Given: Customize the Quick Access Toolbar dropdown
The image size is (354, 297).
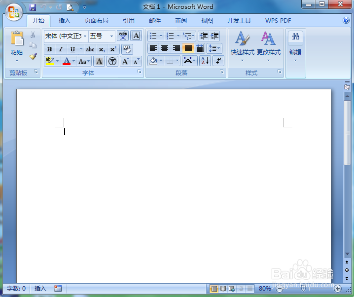Looking at the screenshot, I should [x=84, y=7].
